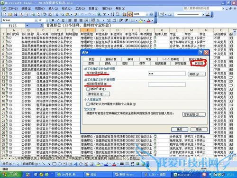Click the Sort Descending icon
This screenshot has width=237, height=178.
[x=118, y=15]
